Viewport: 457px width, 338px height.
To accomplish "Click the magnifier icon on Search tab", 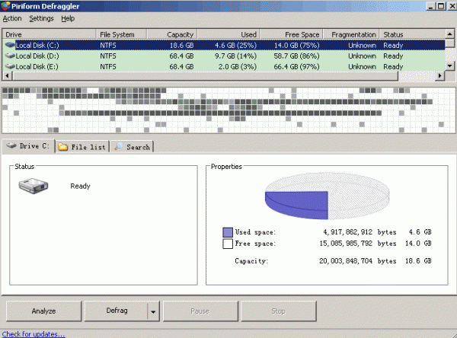I will (118, 146).
